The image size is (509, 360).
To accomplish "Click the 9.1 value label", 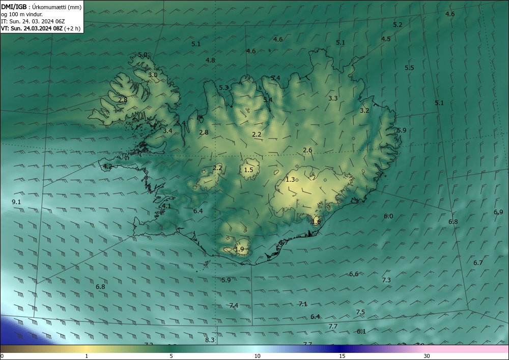I will 16,202.
